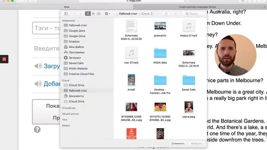Select Schermata 2020-0...22.02.00 file
Viewport: 267px width, 150px height.
(x=131, y=30)
